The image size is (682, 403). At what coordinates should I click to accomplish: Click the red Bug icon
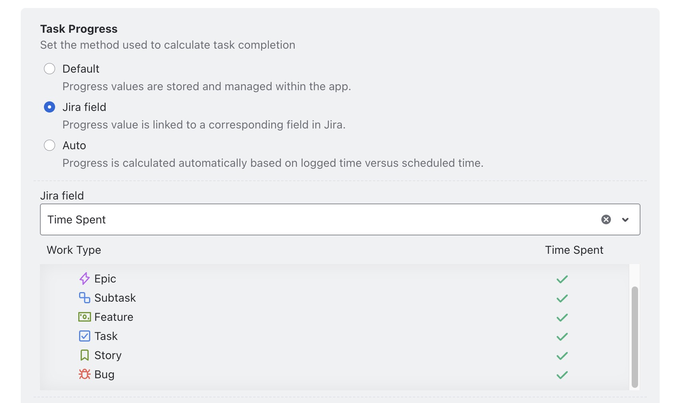(84, 374)
